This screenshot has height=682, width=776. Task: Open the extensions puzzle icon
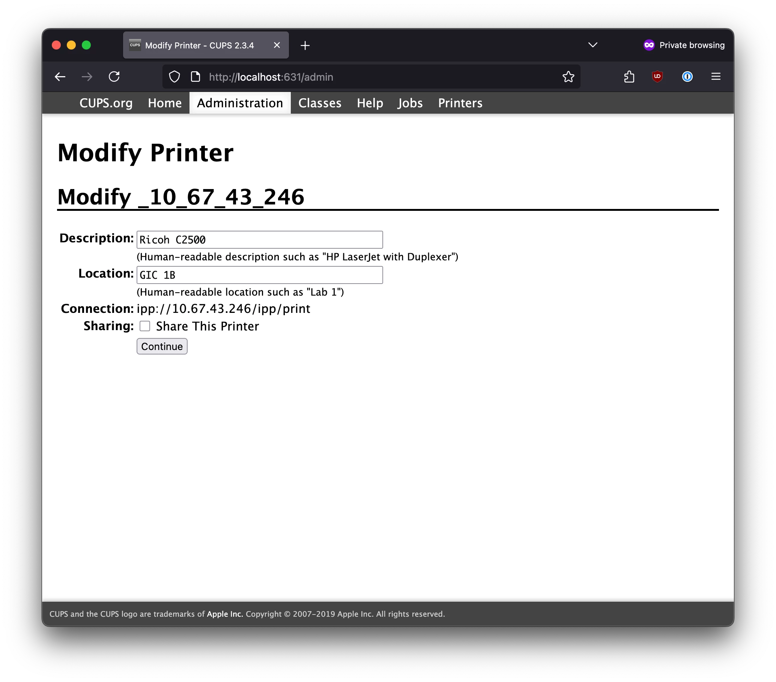629,77
